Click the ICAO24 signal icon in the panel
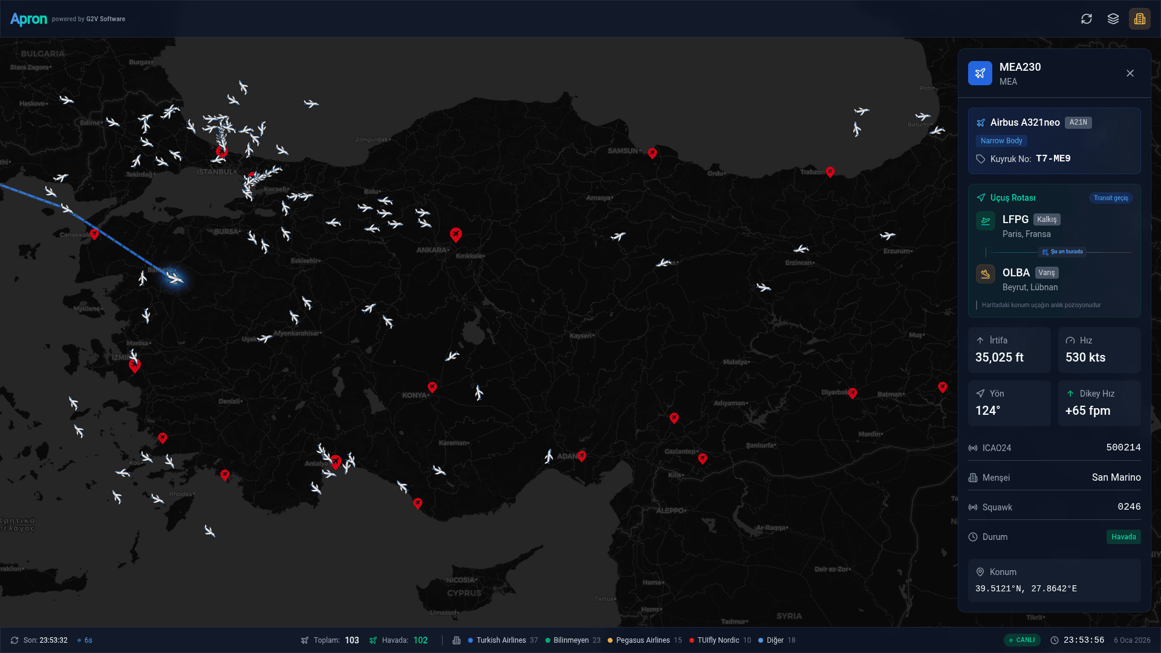This screenshot has width=1161, height=653. coord(974,447)
